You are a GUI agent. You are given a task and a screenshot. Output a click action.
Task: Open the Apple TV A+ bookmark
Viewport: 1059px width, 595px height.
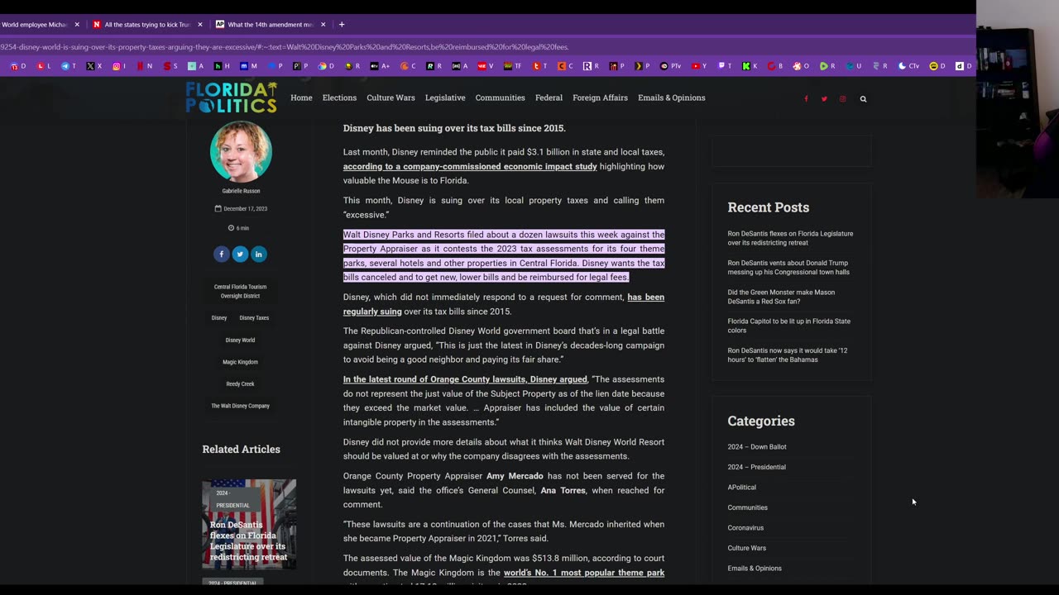[x=379, y=66]
